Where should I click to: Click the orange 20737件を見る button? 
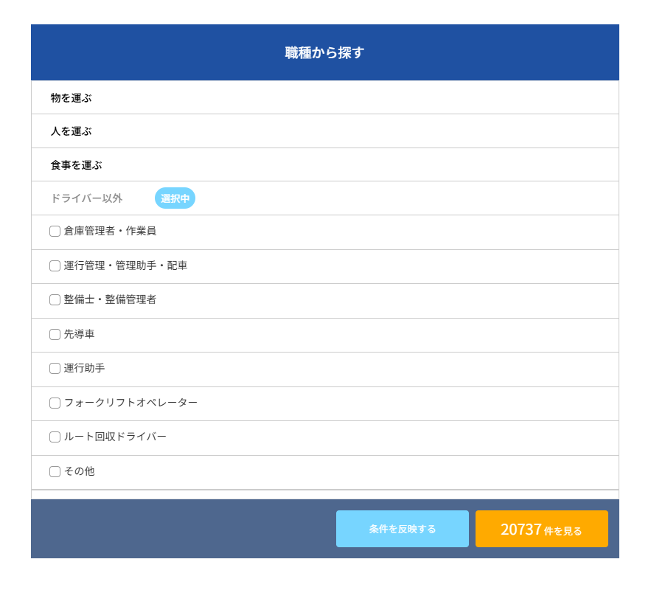[541, 529]
